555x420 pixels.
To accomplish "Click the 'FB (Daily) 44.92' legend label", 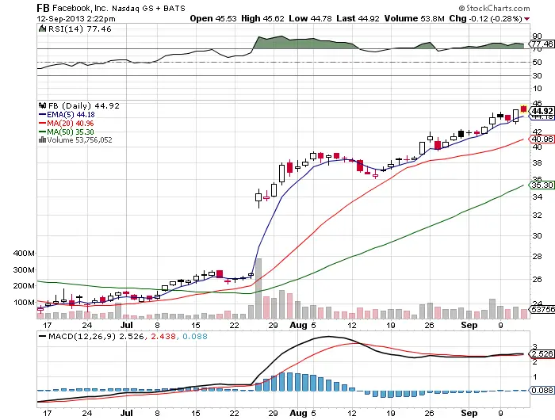I will (x=84, y=106).
